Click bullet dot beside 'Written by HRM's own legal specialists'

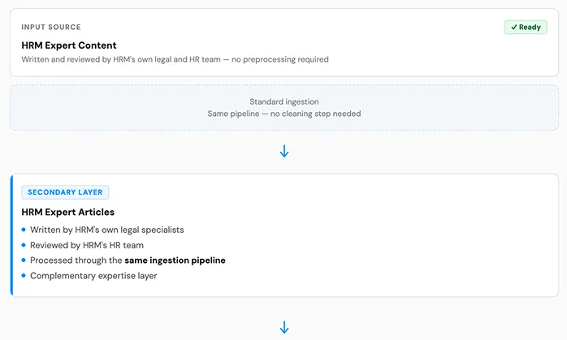tap(24, 230)
